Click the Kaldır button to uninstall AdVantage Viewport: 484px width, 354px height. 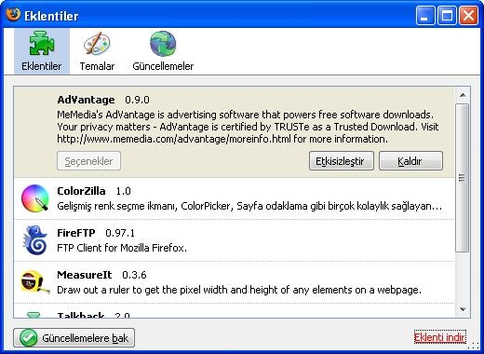point(410,161)
